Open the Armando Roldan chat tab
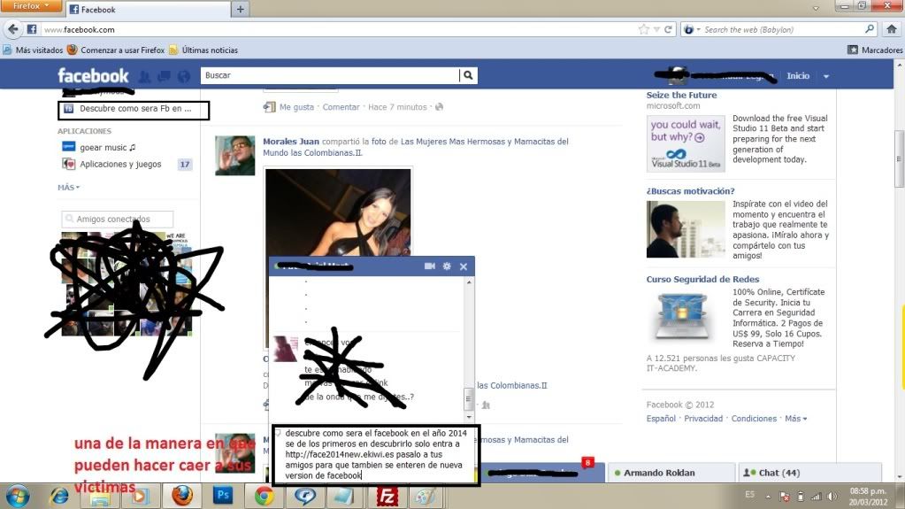Viewport: 905px width, 509px height. (671, 473)
